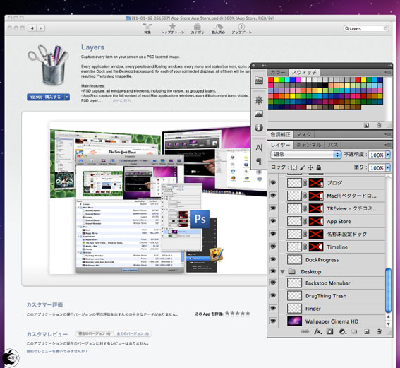Collapse panel dock with double-arrow icon
400x368 pixels.
389,66
